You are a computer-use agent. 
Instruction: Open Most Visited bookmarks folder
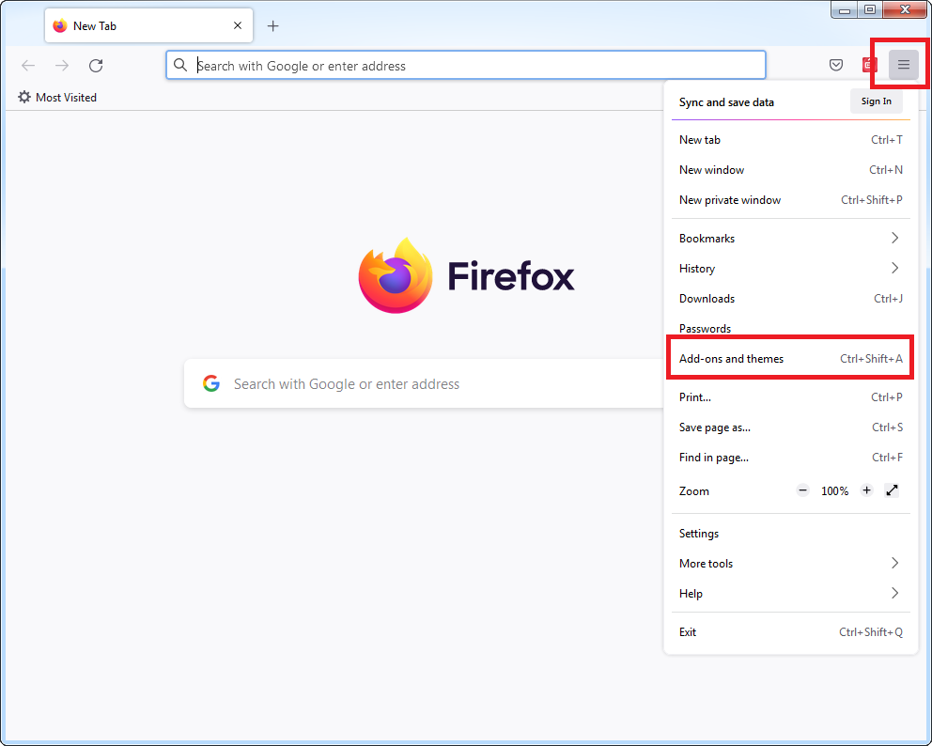coord(57,97)
